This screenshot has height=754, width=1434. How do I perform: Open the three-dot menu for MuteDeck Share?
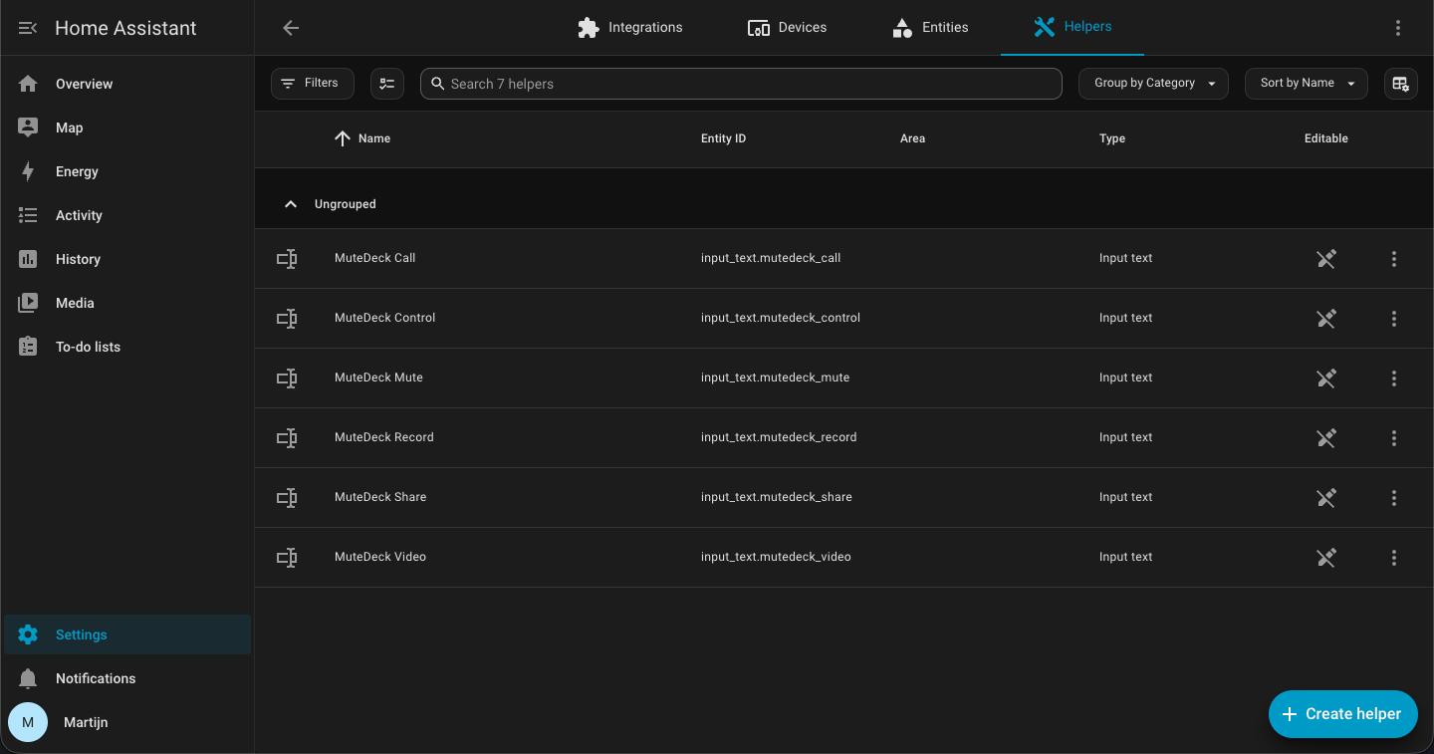[1394, 498]
